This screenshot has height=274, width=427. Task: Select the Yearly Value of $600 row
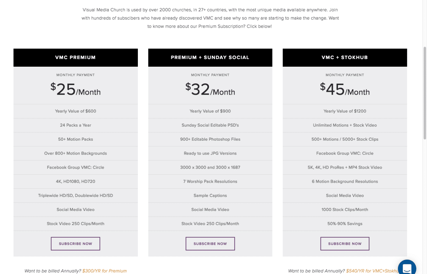[75, 111]
